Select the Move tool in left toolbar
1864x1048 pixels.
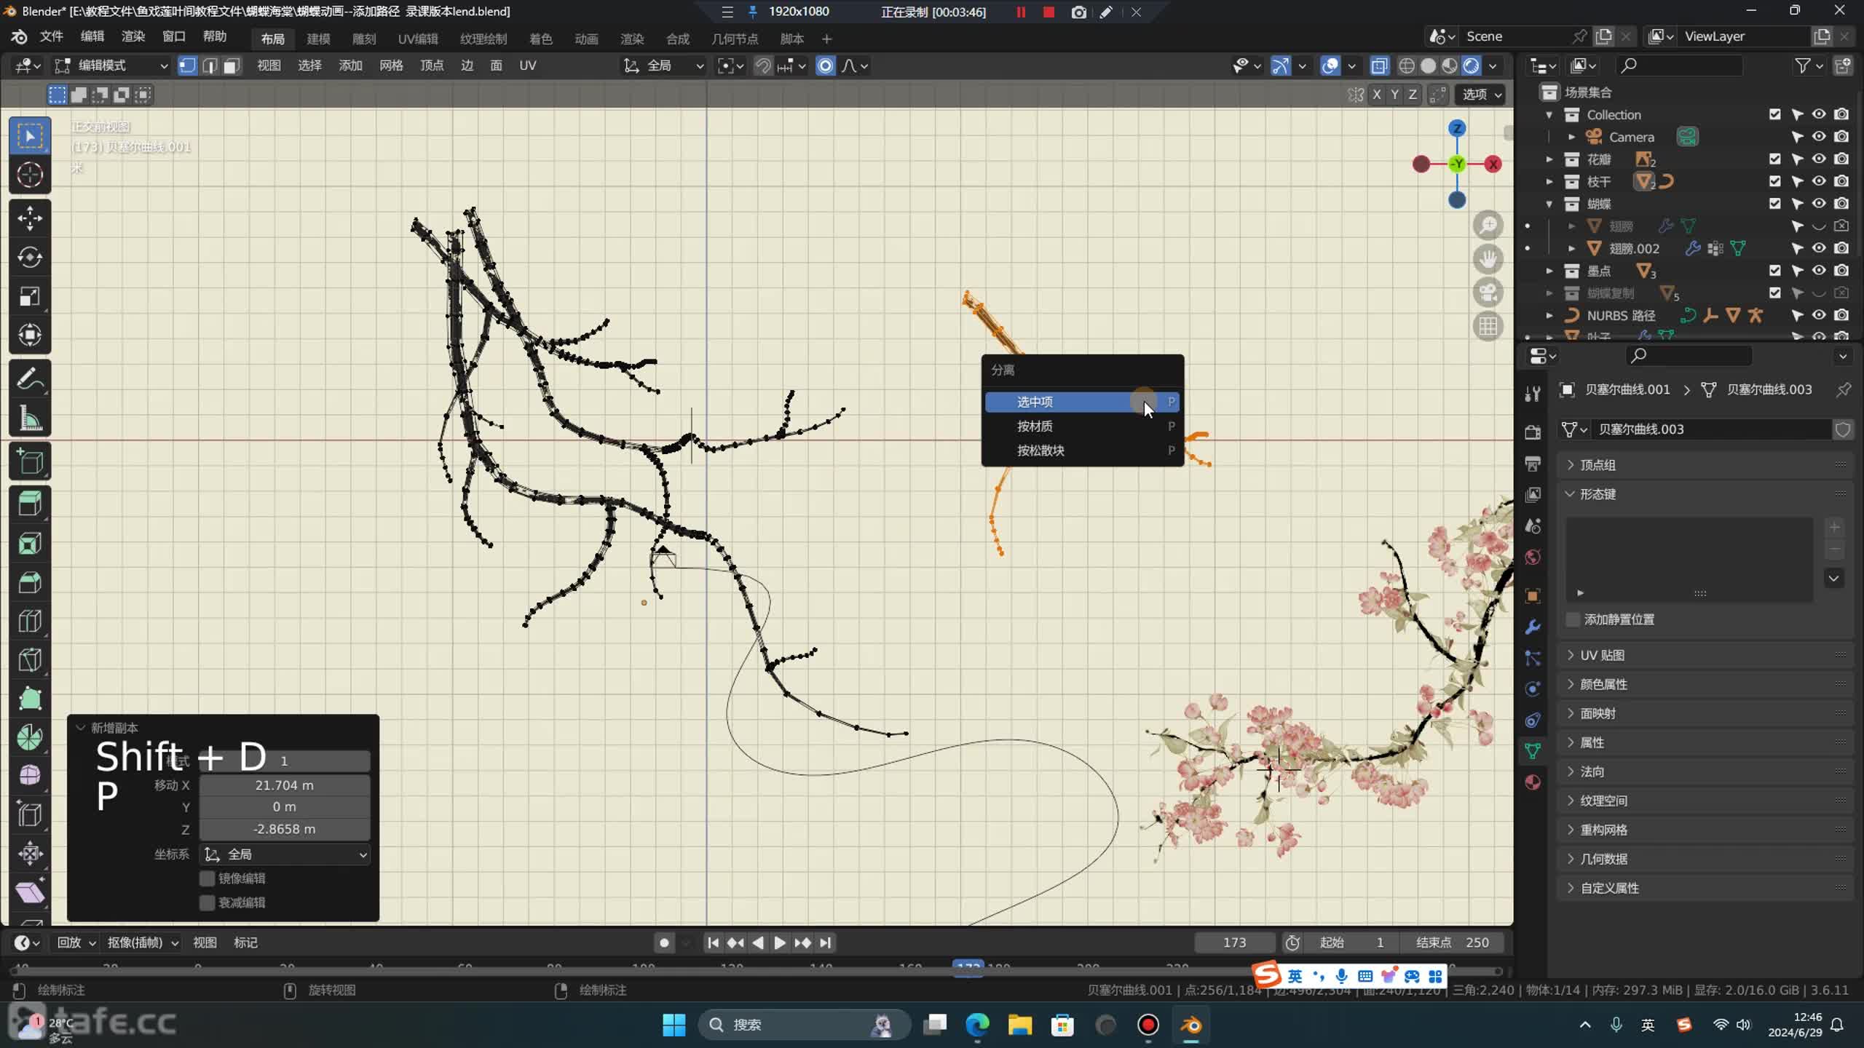[30, 218]
